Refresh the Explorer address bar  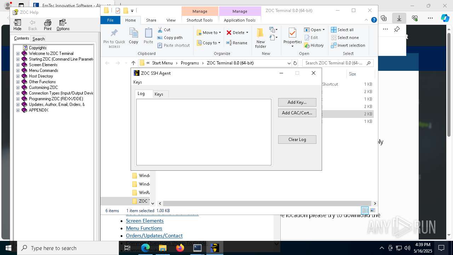295,63
